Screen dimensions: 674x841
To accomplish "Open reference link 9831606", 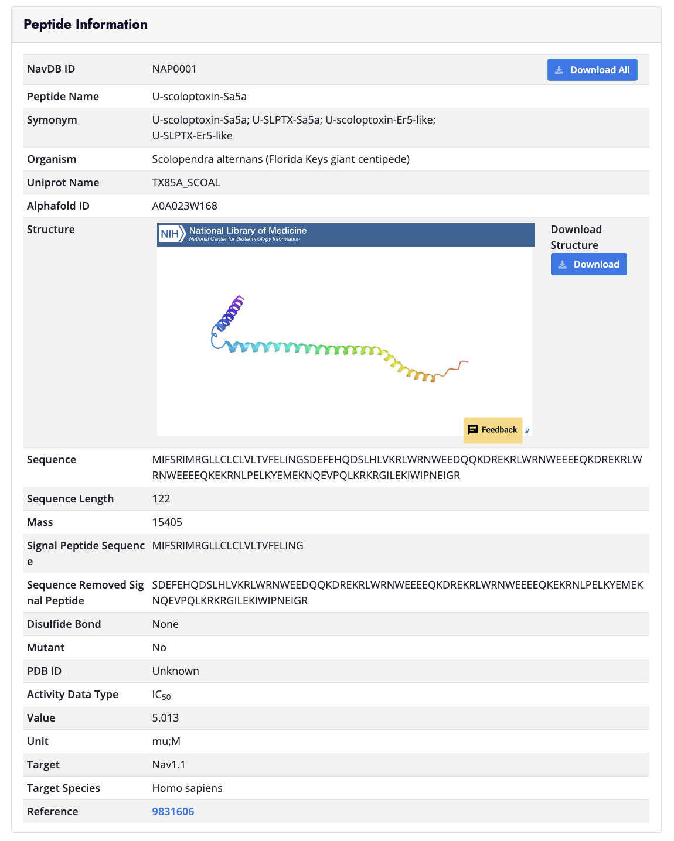I will point(173,812).
